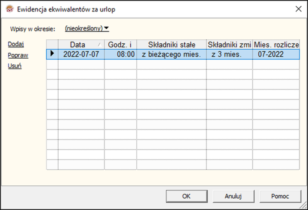Select the 08:00 time cell

click(x=120, y=54)
